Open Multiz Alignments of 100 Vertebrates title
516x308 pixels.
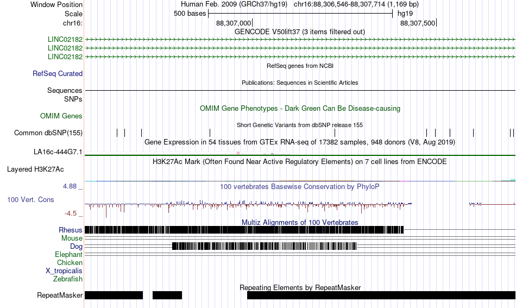point(300,223)
